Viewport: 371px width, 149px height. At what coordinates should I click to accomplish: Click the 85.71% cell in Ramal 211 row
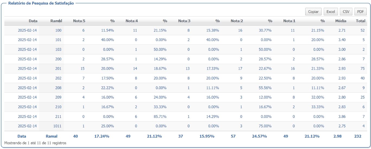(160, 117)
